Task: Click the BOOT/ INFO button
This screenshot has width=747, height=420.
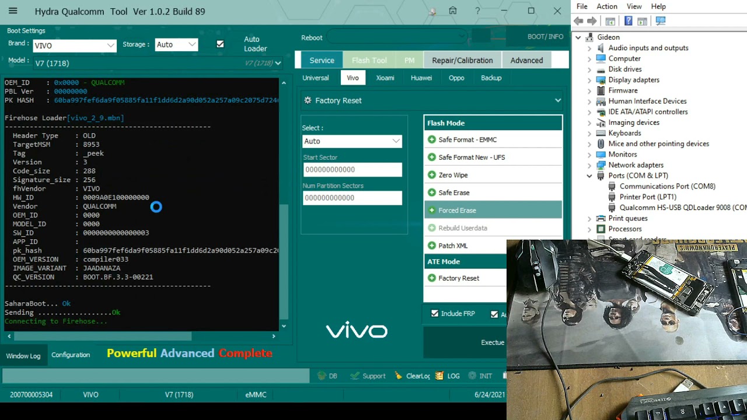Action: (545, 36)
